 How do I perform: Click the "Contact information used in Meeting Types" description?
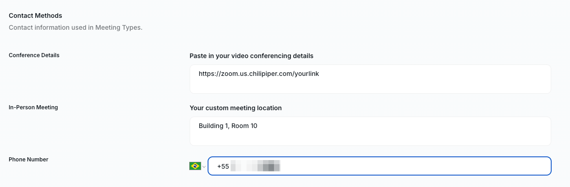click(76, 27)
